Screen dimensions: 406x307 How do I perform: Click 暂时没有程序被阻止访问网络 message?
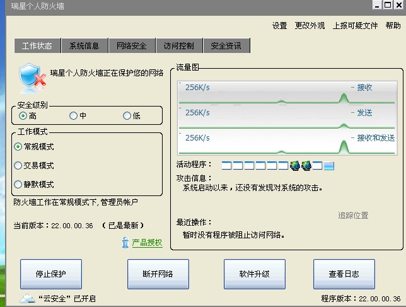click(x=234, y=235)
